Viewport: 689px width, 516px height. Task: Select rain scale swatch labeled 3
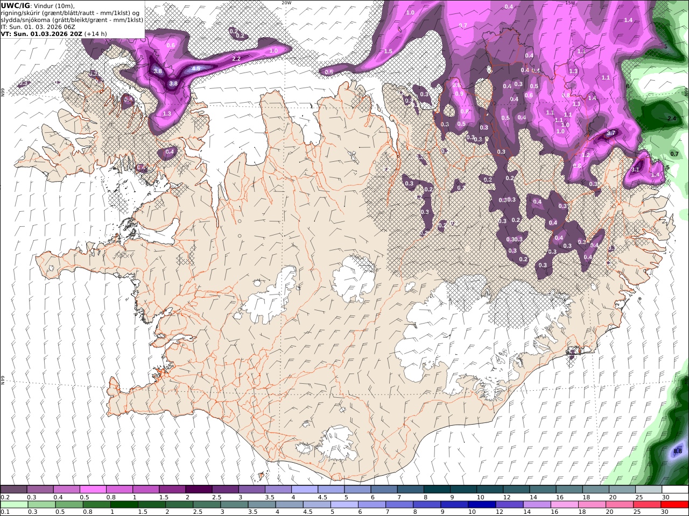[234, 505]
